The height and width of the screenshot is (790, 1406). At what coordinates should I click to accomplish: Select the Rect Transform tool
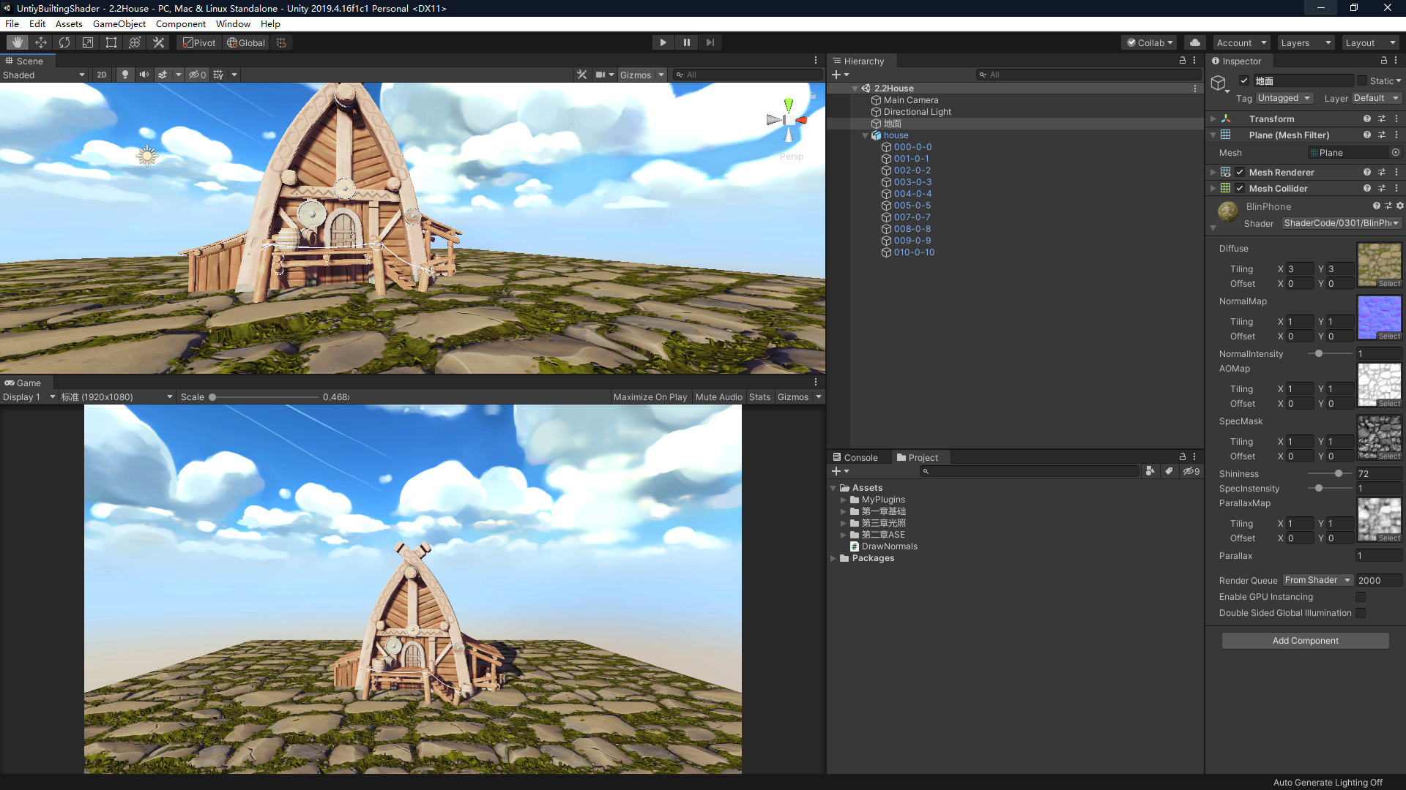click(x=111, y=42)
